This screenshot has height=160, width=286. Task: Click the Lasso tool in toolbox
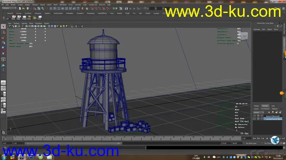tap(3, 32)
